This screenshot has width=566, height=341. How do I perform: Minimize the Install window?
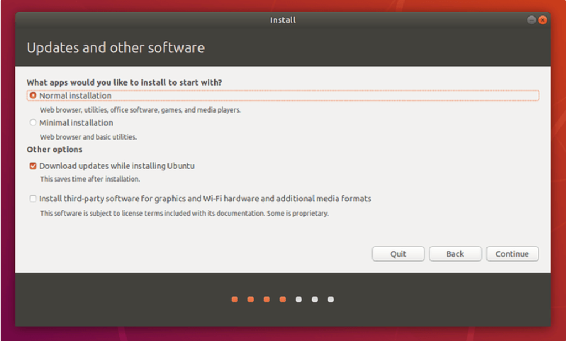click(532, 20)
